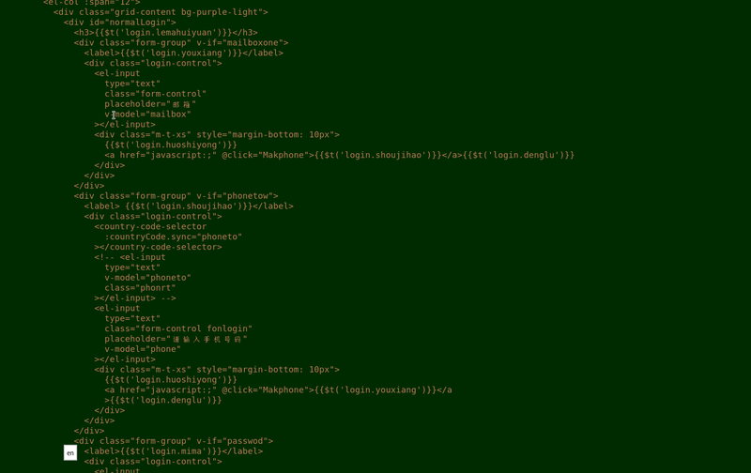Click the login.mima label line

click(174, 451)
